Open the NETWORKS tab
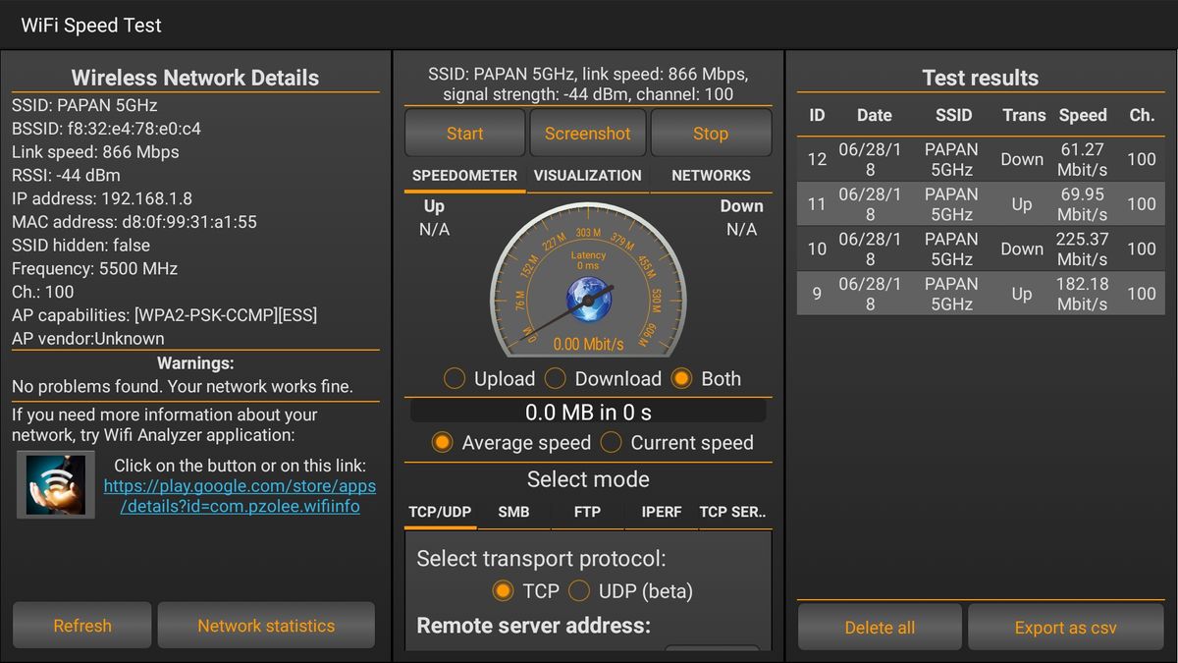The image size is (1178, 663). click(711, 176)
